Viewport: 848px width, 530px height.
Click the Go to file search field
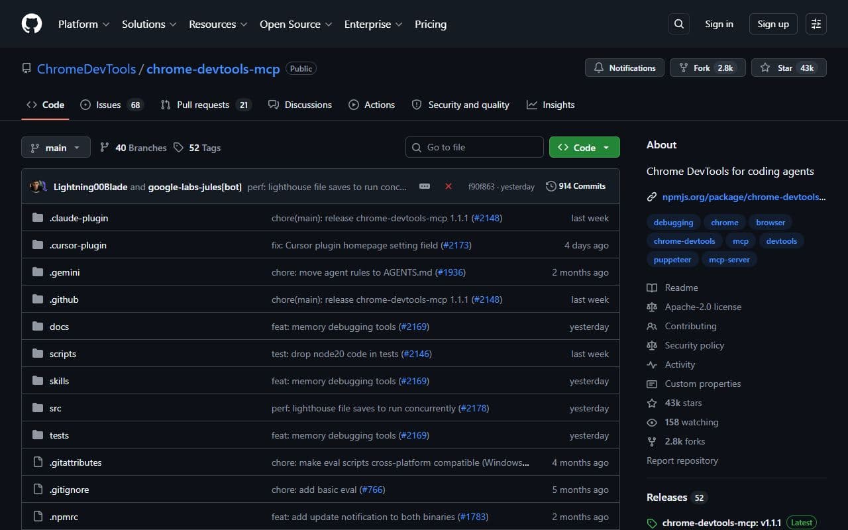pyautogui.click(x=474, y=147)
